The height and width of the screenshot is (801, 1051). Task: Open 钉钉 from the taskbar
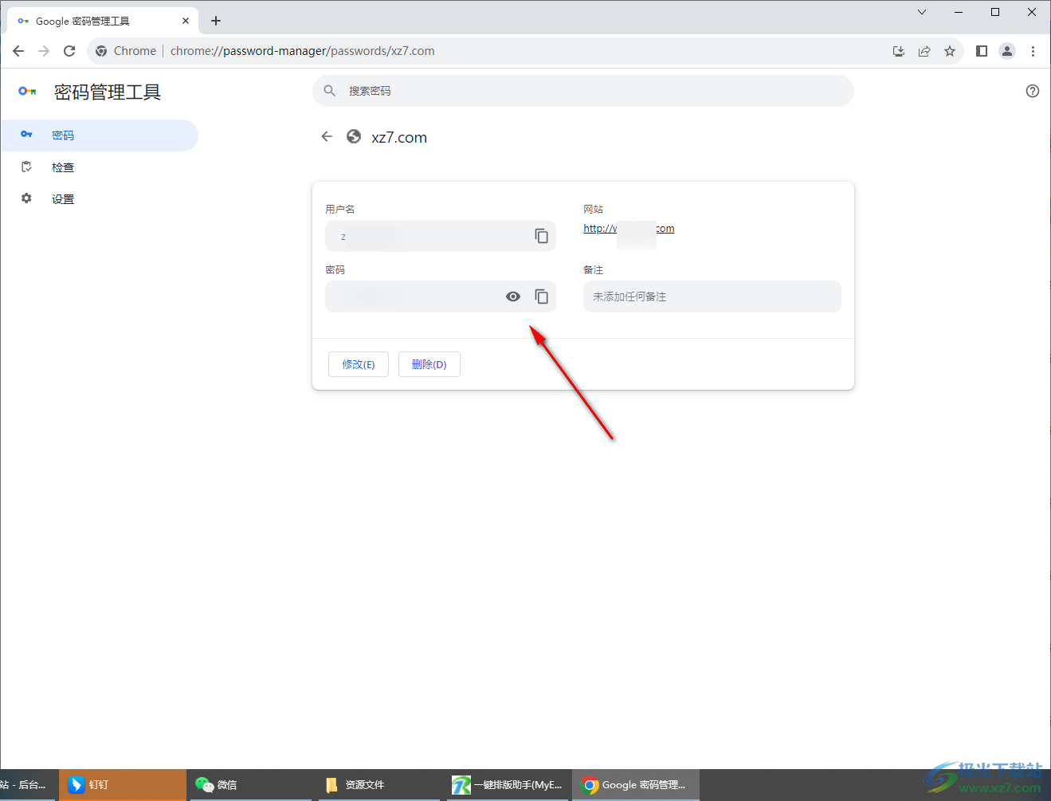pos(122,785)
